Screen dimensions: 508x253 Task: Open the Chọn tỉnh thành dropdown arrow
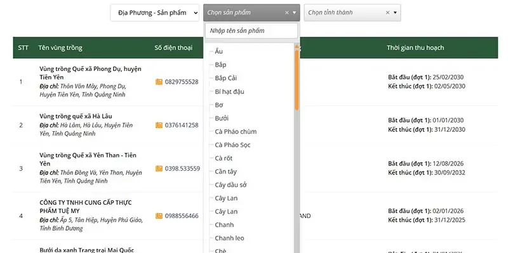(x=395, y=13)
